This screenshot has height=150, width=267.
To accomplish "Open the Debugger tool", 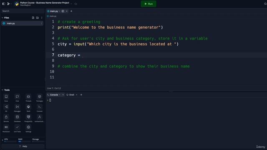I will (17, 108).
